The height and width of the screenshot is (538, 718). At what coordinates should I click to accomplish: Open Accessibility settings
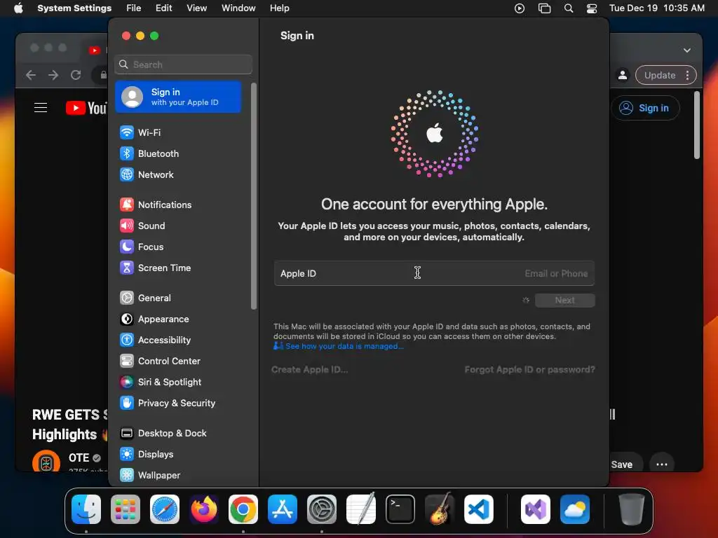[x=179, y=340]
